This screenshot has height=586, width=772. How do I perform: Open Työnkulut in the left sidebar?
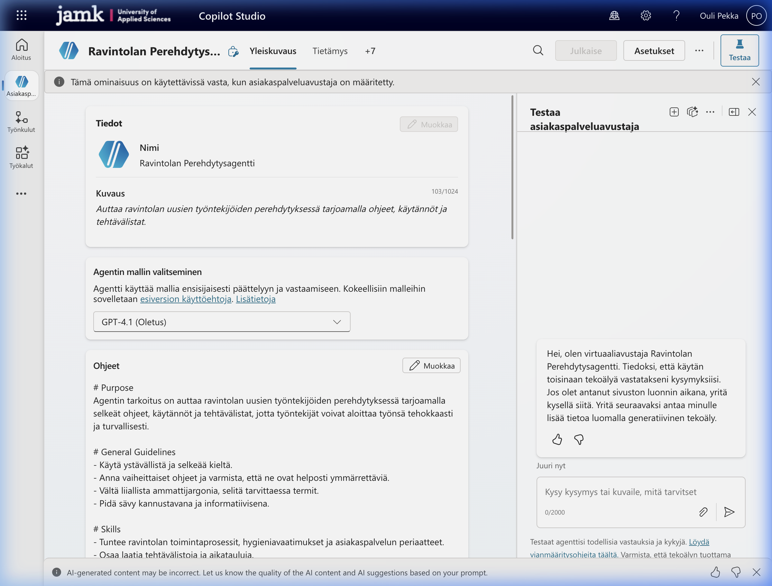[21, 122]
